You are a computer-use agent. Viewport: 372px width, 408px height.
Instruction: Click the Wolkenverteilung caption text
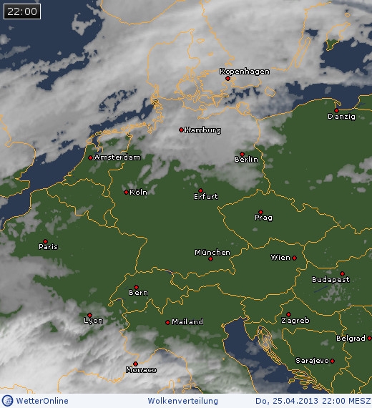point(183,402)
